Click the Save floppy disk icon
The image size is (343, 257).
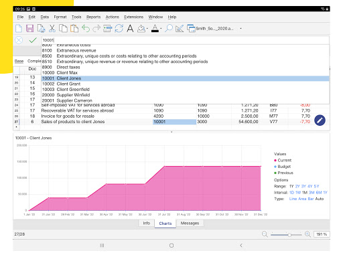pyautogui.click(x=29, y=29)
